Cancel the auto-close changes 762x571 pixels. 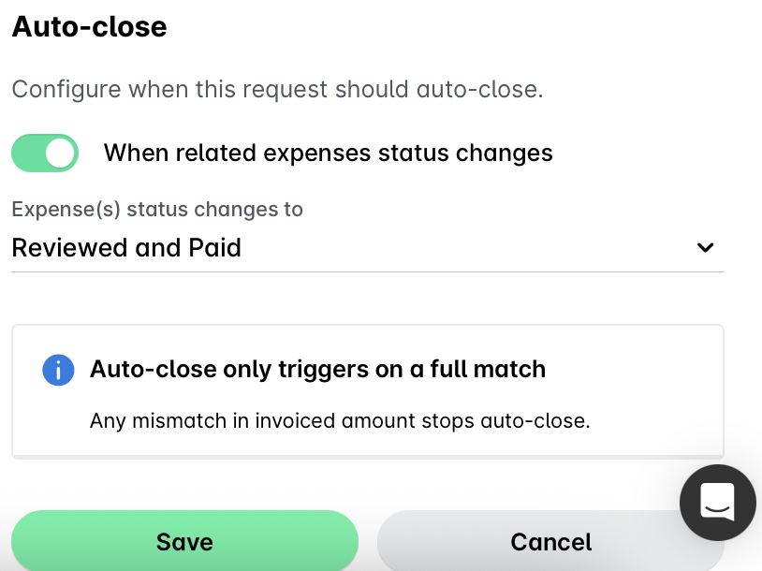point(550,541)
